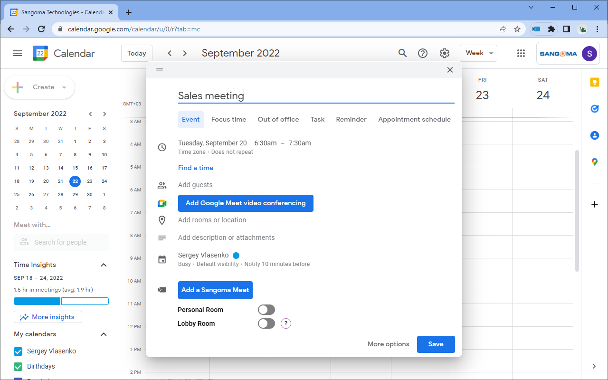Click the calendar search magnifier icon

tap(402, 53)
